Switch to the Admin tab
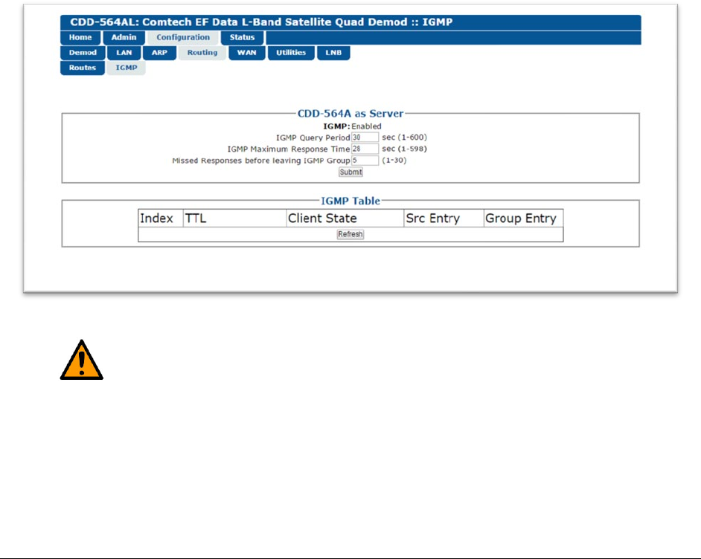 [x=124, y=38]
